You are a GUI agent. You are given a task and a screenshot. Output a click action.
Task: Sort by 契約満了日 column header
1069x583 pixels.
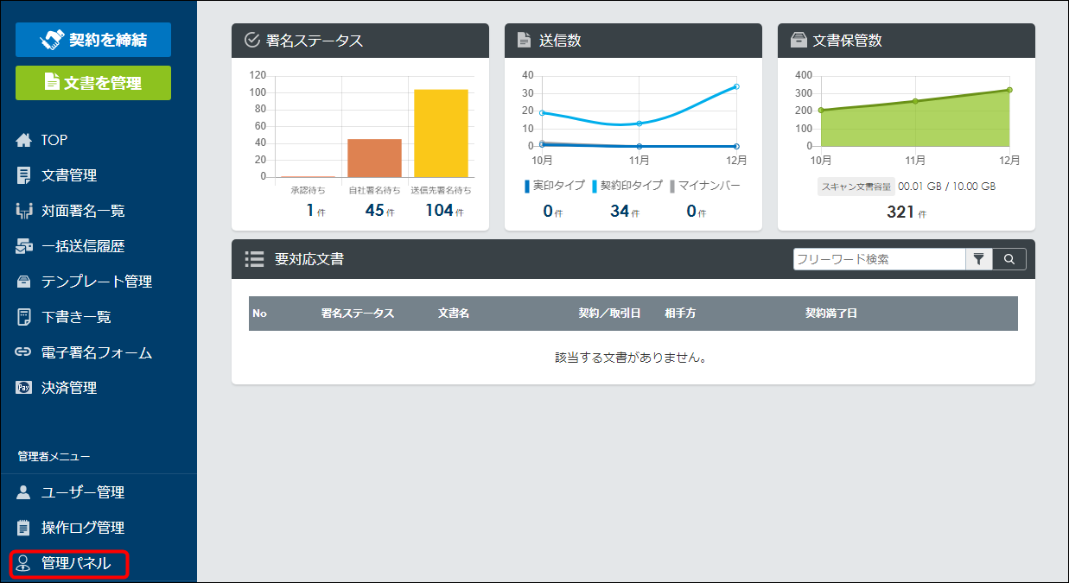(830, 314)
